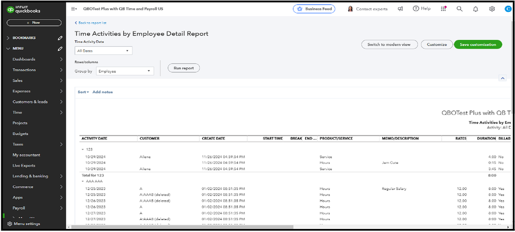Open the Time Activity Date dropdown

pyautogui.click(x=104, y=51)
